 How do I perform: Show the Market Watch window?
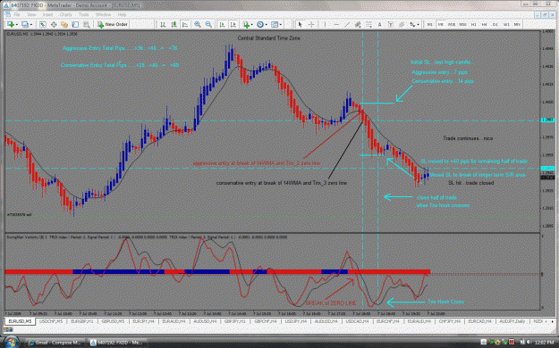point(42,24)
